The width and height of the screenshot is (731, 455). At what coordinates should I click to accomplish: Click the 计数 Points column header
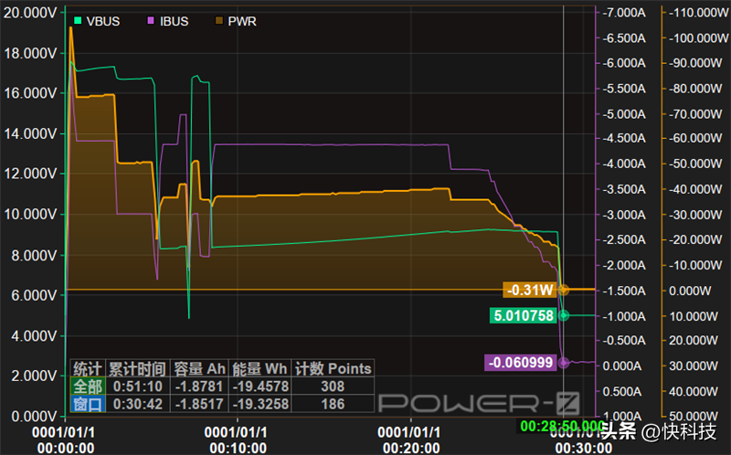click(x=335, y=369)
